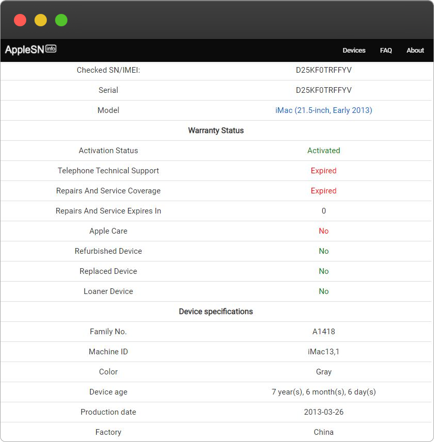The height and width of the screenshot is (442, 434).
Task: Click the No value for Loaner Device
Action: click(323, 291)
